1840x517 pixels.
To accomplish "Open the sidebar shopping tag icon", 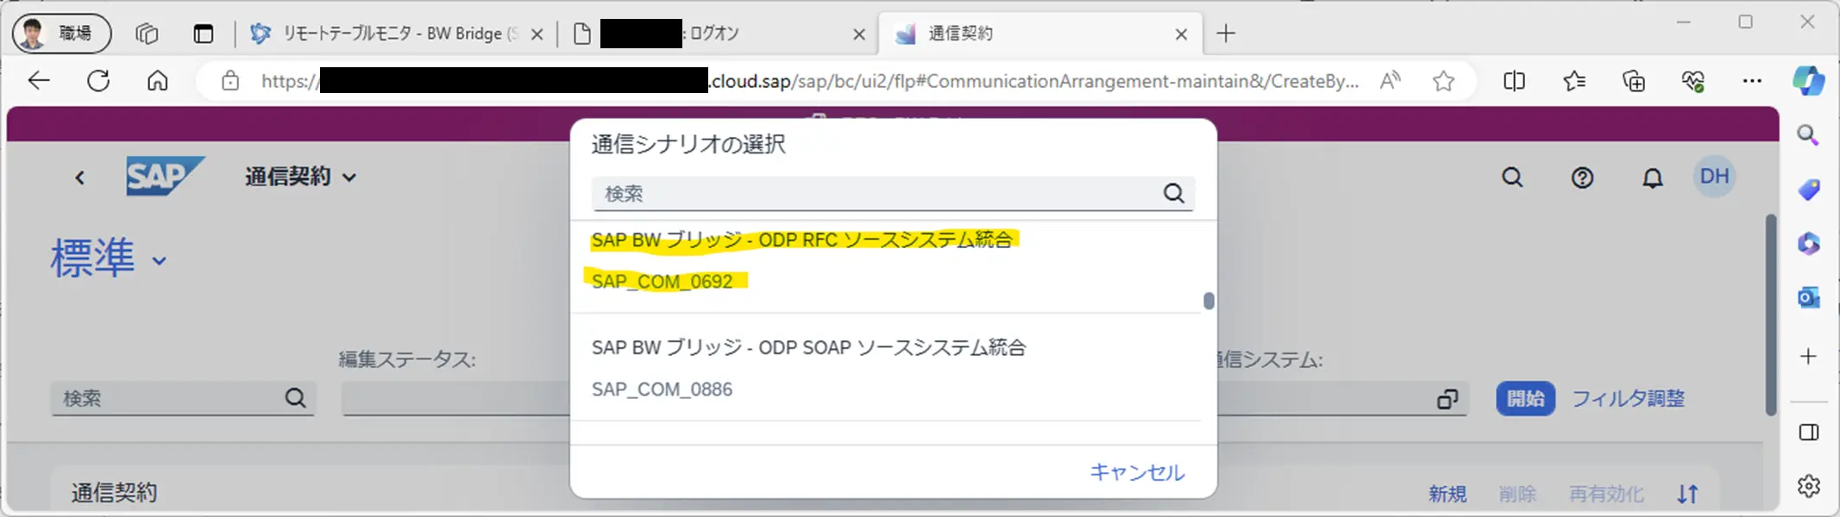I will click(1808, 190).
